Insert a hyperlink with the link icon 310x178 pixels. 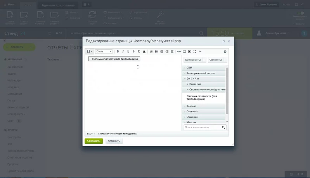click(x=179, y=51)
